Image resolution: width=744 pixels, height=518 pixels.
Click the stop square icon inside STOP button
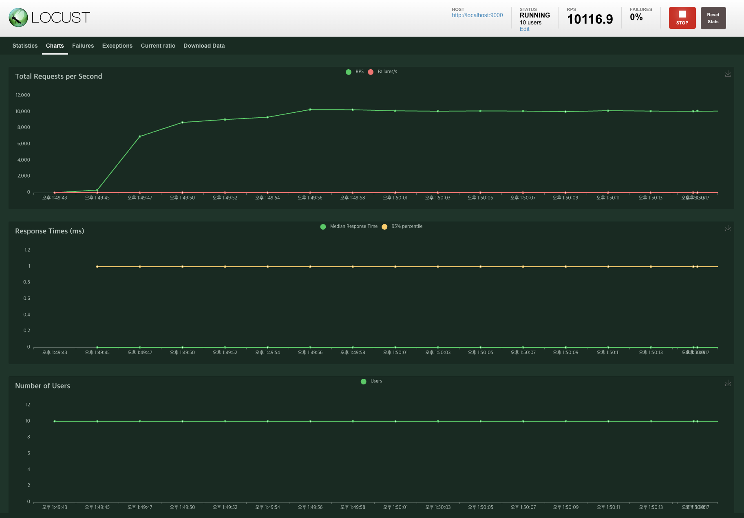coord(682,15)
